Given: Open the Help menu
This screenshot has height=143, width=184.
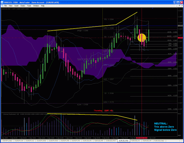Looking at the screenshot, I should [x=43, y=6].
